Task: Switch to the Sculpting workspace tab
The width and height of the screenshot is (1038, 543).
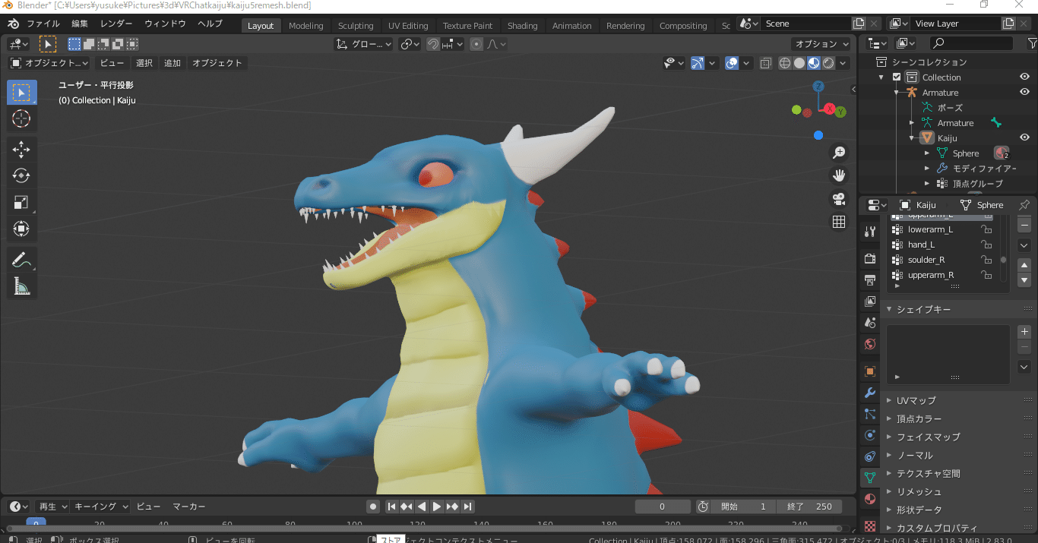Action: 356,25
